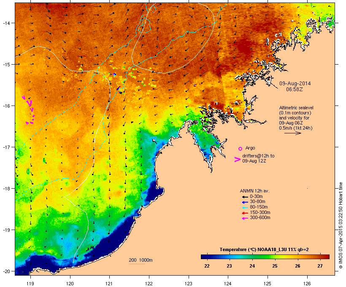Click the longitude axis label 123
Viewport: 346px width, 287px height.
(189, 284)
